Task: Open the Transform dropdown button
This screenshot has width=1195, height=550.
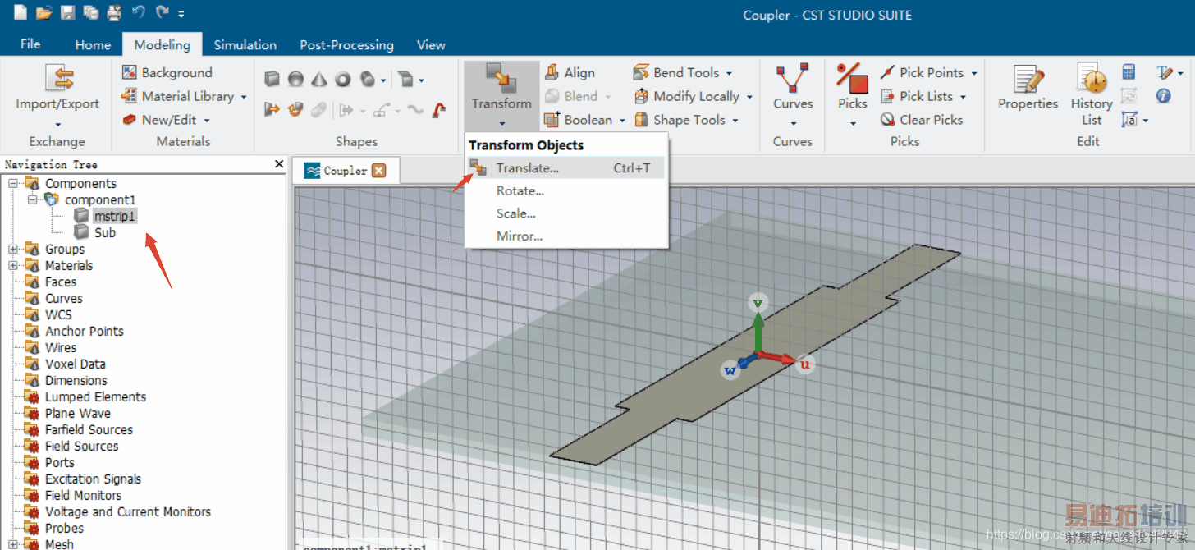Action: coord(501,95)
